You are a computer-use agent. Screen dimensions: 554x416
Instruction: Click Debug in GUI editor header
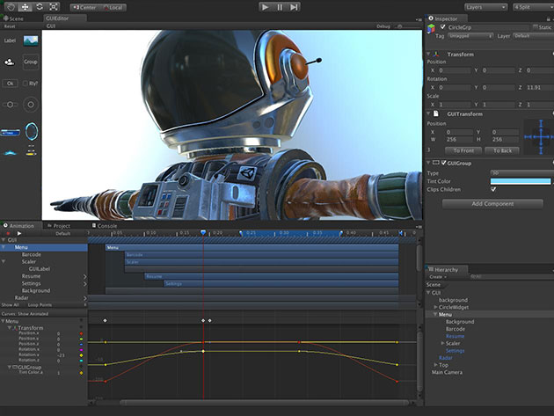[x=383, y=26]
